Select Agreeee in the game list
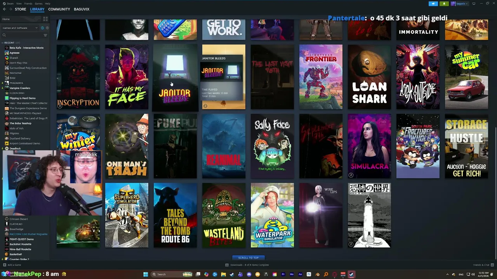 [x=14, y=53]
